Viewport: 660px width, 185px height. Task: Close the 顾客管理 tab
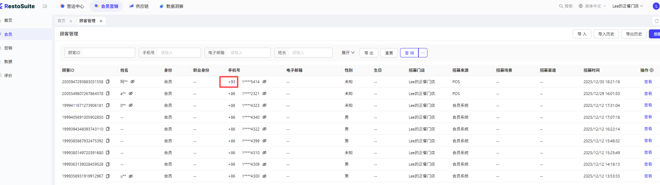pyautogui.click(x=101, y=21)
